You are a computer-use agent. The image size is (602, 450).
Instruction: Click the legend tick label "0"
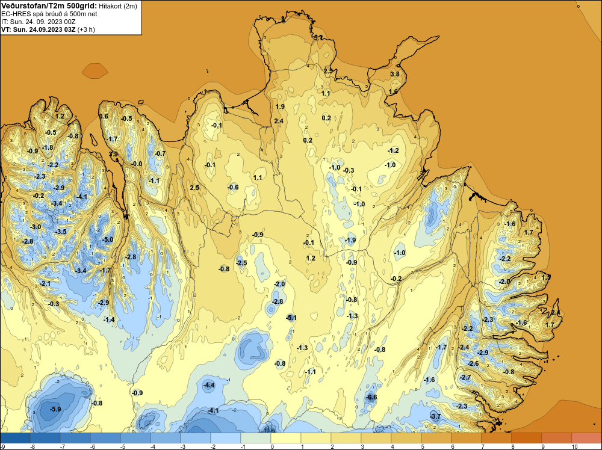pos(273,446)
